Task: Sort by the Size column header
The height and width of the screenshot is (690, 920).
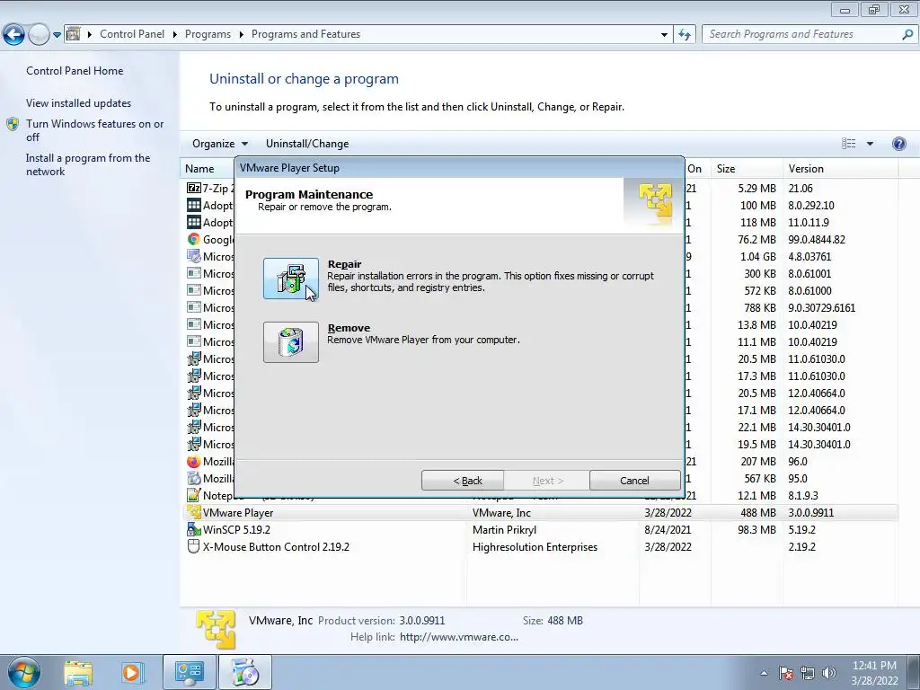Action: [x=747, y=168]
